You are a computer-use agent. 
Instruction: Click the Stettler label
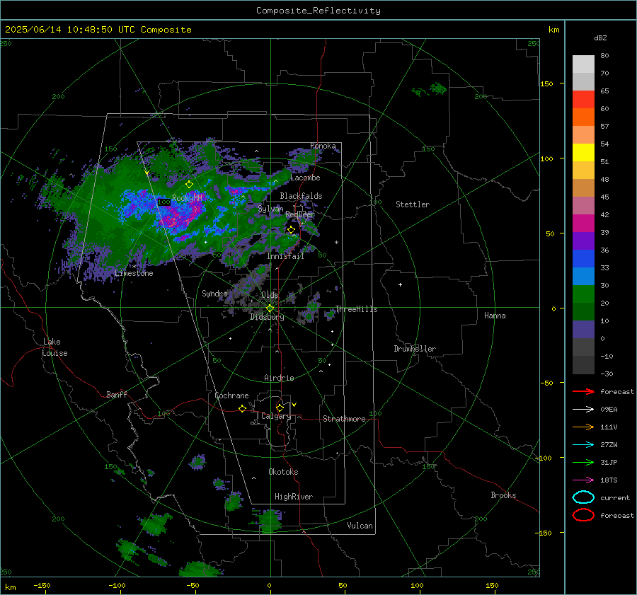(413, 204)
